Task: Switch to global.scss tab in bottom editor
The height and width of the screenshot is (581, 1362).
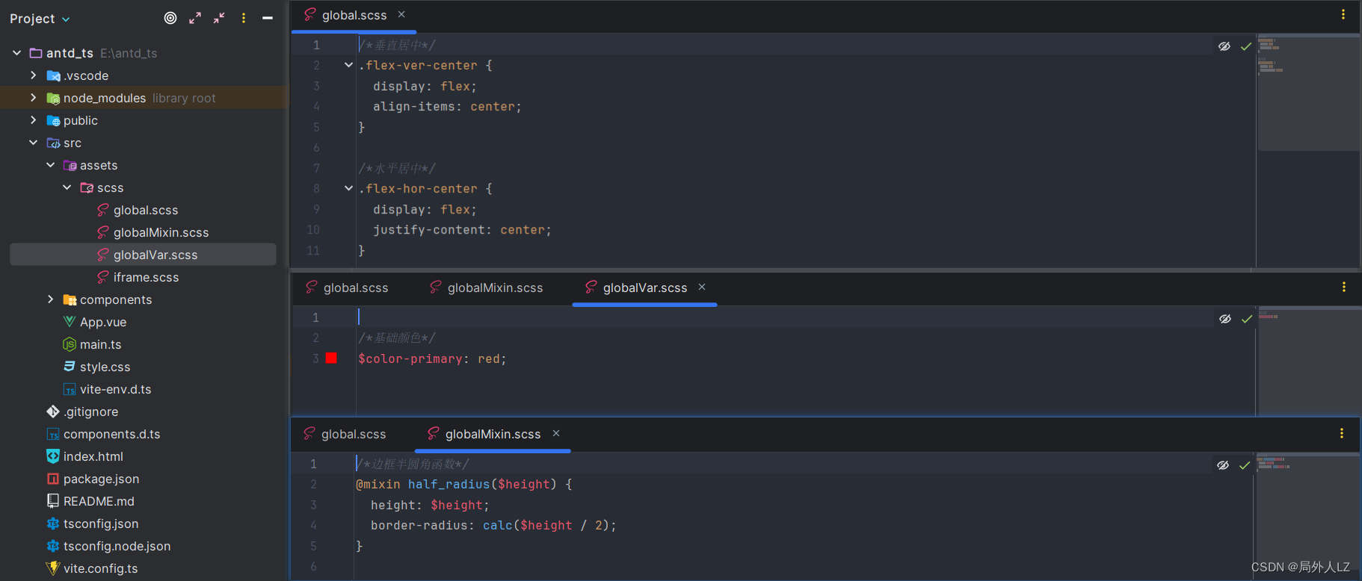Action: point(345,434)
